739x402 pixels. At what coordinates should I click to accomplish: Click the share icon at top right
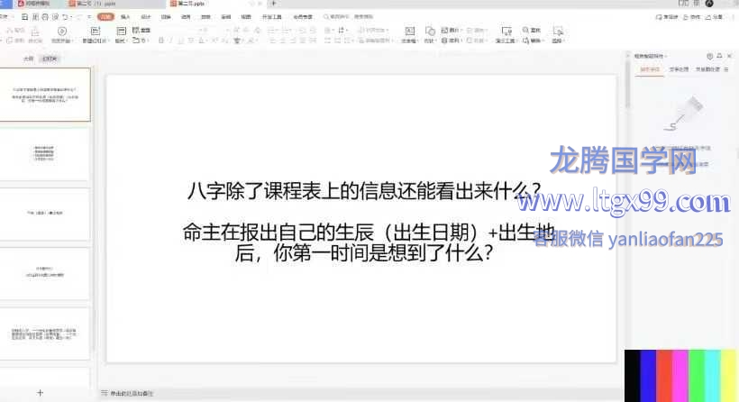tap(696, 16)
